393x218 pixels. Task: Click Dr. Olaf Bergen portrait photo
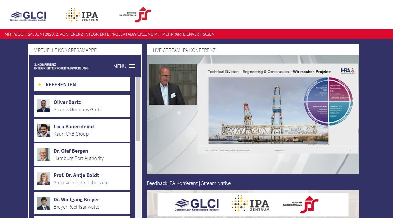coord(44,155)
